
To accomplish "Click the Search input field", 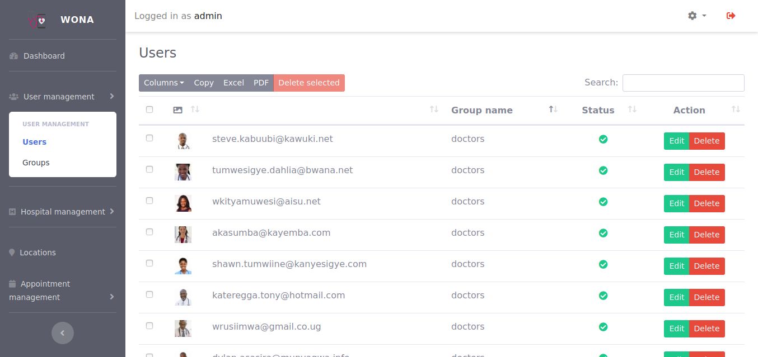I will click(x=683, y=83).
